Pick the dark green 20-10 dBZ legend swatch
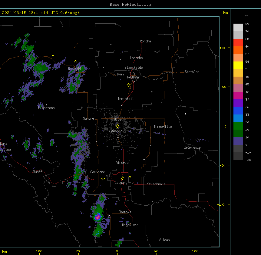The height and width of the screenshot is (255, 261). point(238,133)
